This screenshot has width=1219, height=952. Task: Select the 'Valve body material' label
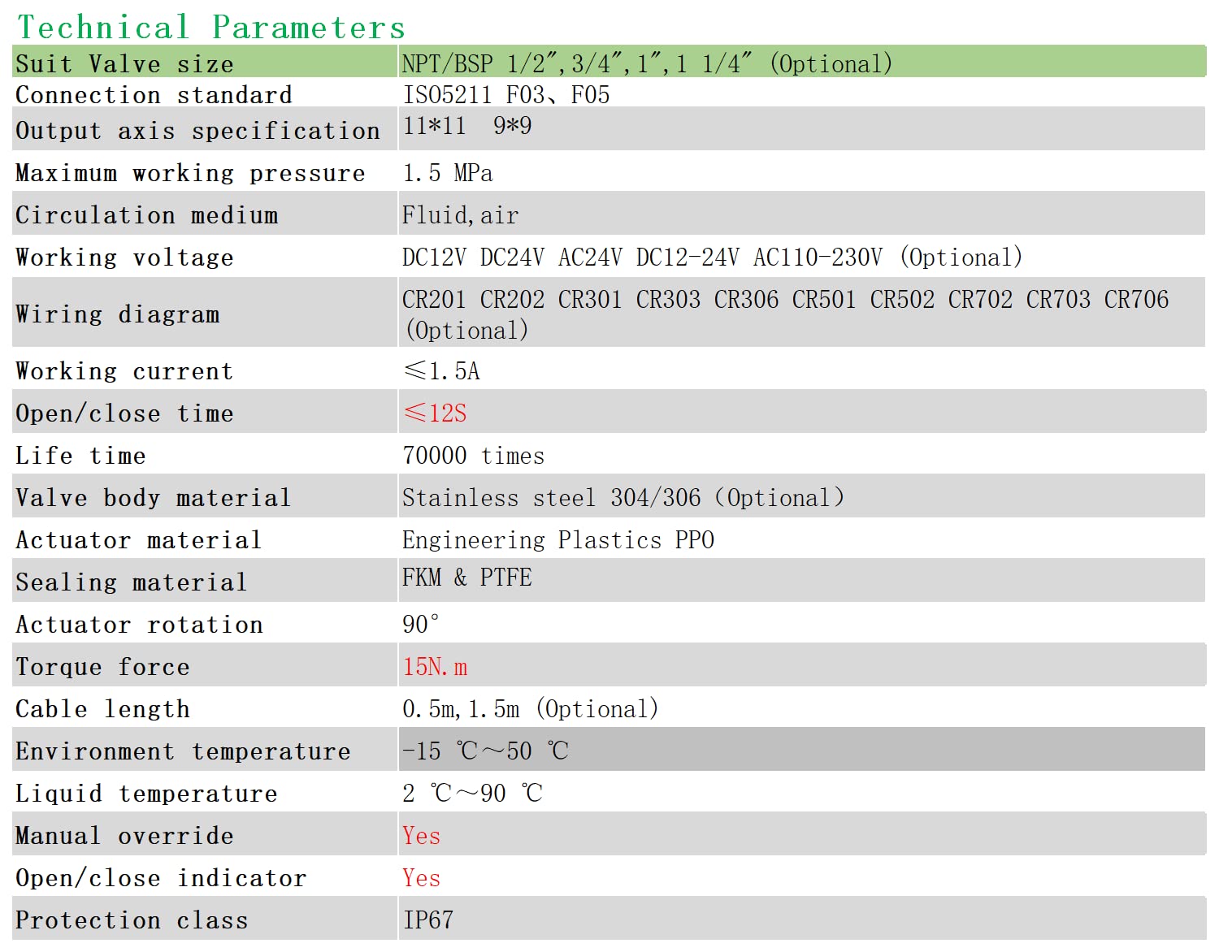(153, 498)
